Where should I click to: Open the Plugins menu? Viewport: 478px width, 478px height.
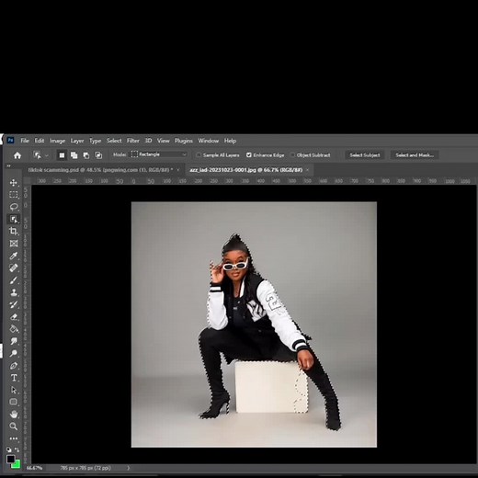(184, 141)
